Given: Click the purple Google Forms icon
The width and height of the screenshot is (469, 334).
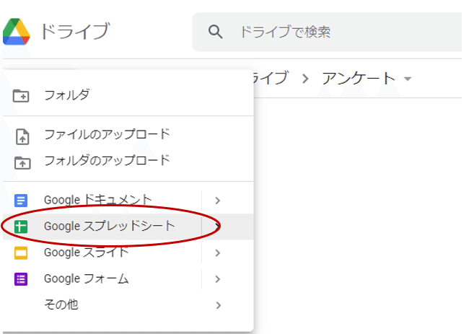Looking at the screenshot, I should coord(21,279).
